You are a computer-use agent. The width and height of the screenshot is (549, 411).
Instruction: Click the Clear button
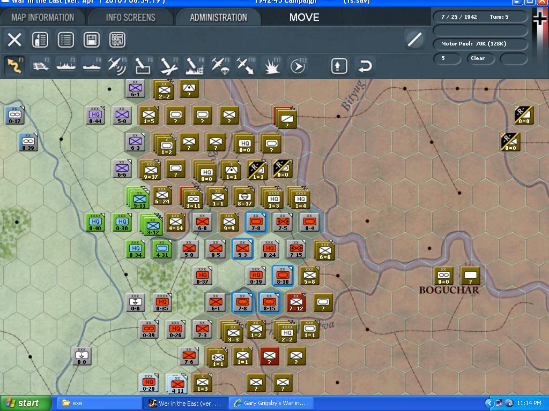point(480,58)
